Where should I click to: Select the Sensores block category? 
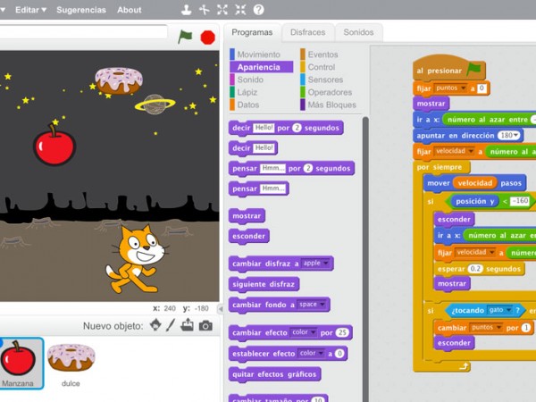click(x=322, y=80)
